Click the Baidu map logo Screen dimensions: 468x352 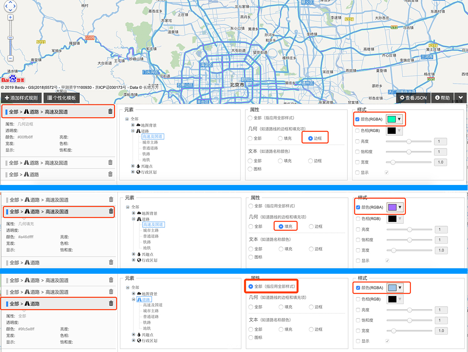[x=13, y=79]
